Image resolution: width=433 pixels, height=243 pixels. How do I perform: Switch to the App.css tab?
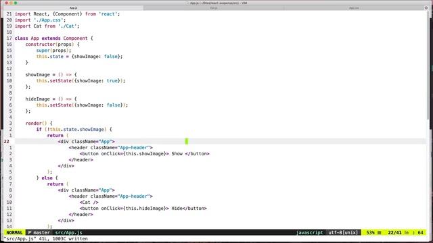[354, 8]
